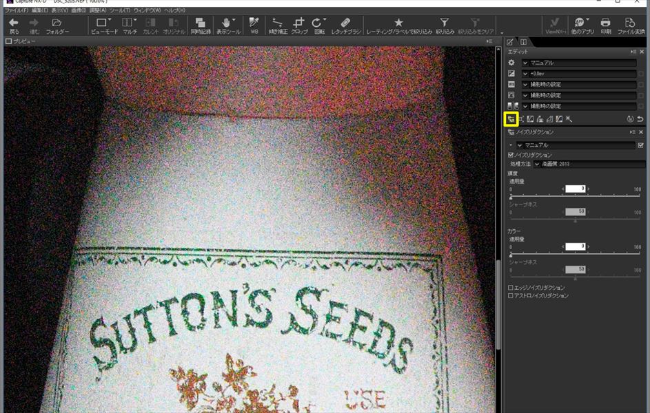This screenshot has width=650, height=413.
Task: Open the 編集(E) menu
Action: click(40, 10)
